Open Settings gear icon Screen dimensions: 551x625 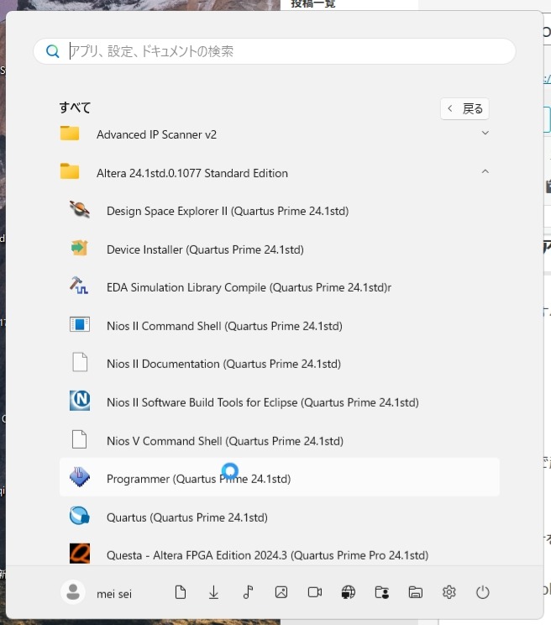(x=449, y=592)
